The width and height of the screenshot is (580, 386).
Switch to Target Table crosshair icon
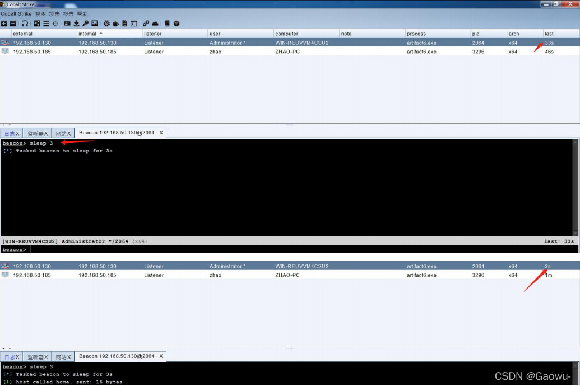[55, 24]
